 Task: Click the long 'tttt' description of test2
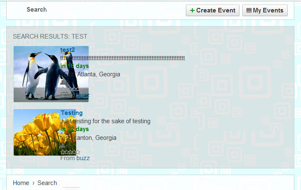tap(123, 58)
